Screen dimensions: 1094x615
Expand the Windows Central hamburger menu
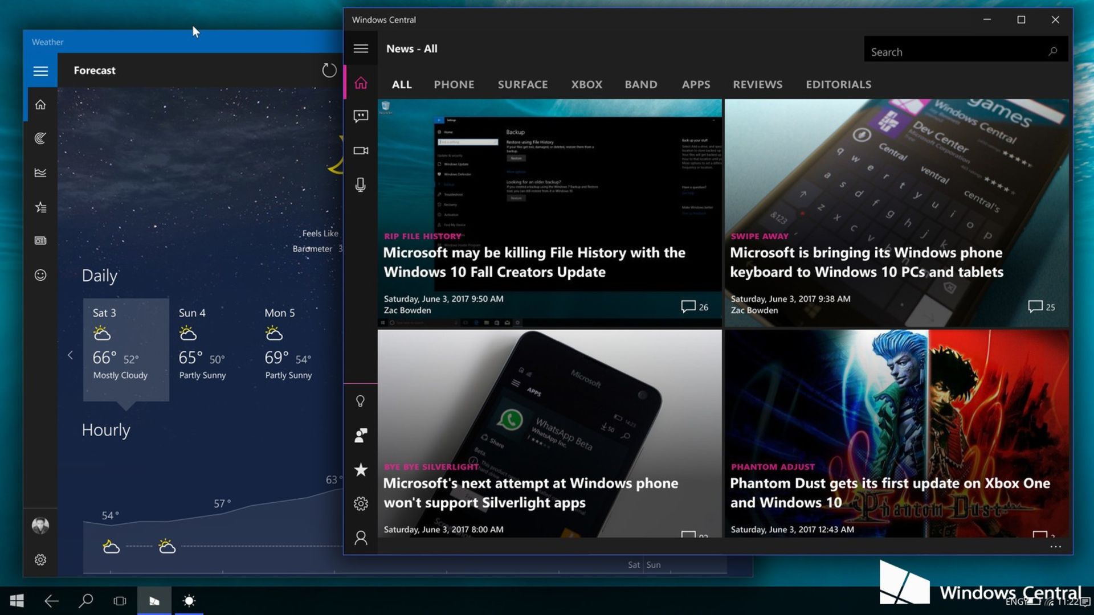pos(361,49)
